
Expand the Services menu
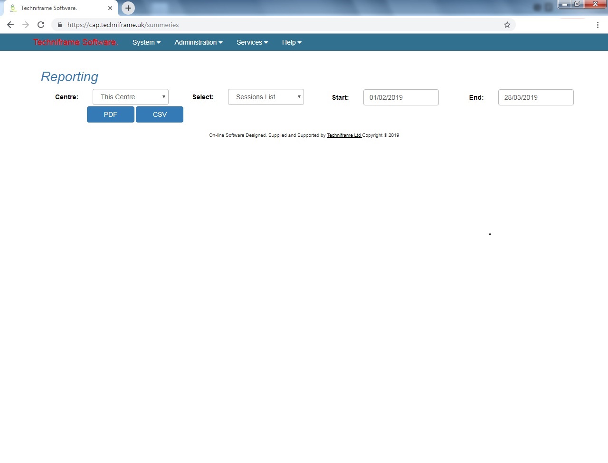coord(252,42)
